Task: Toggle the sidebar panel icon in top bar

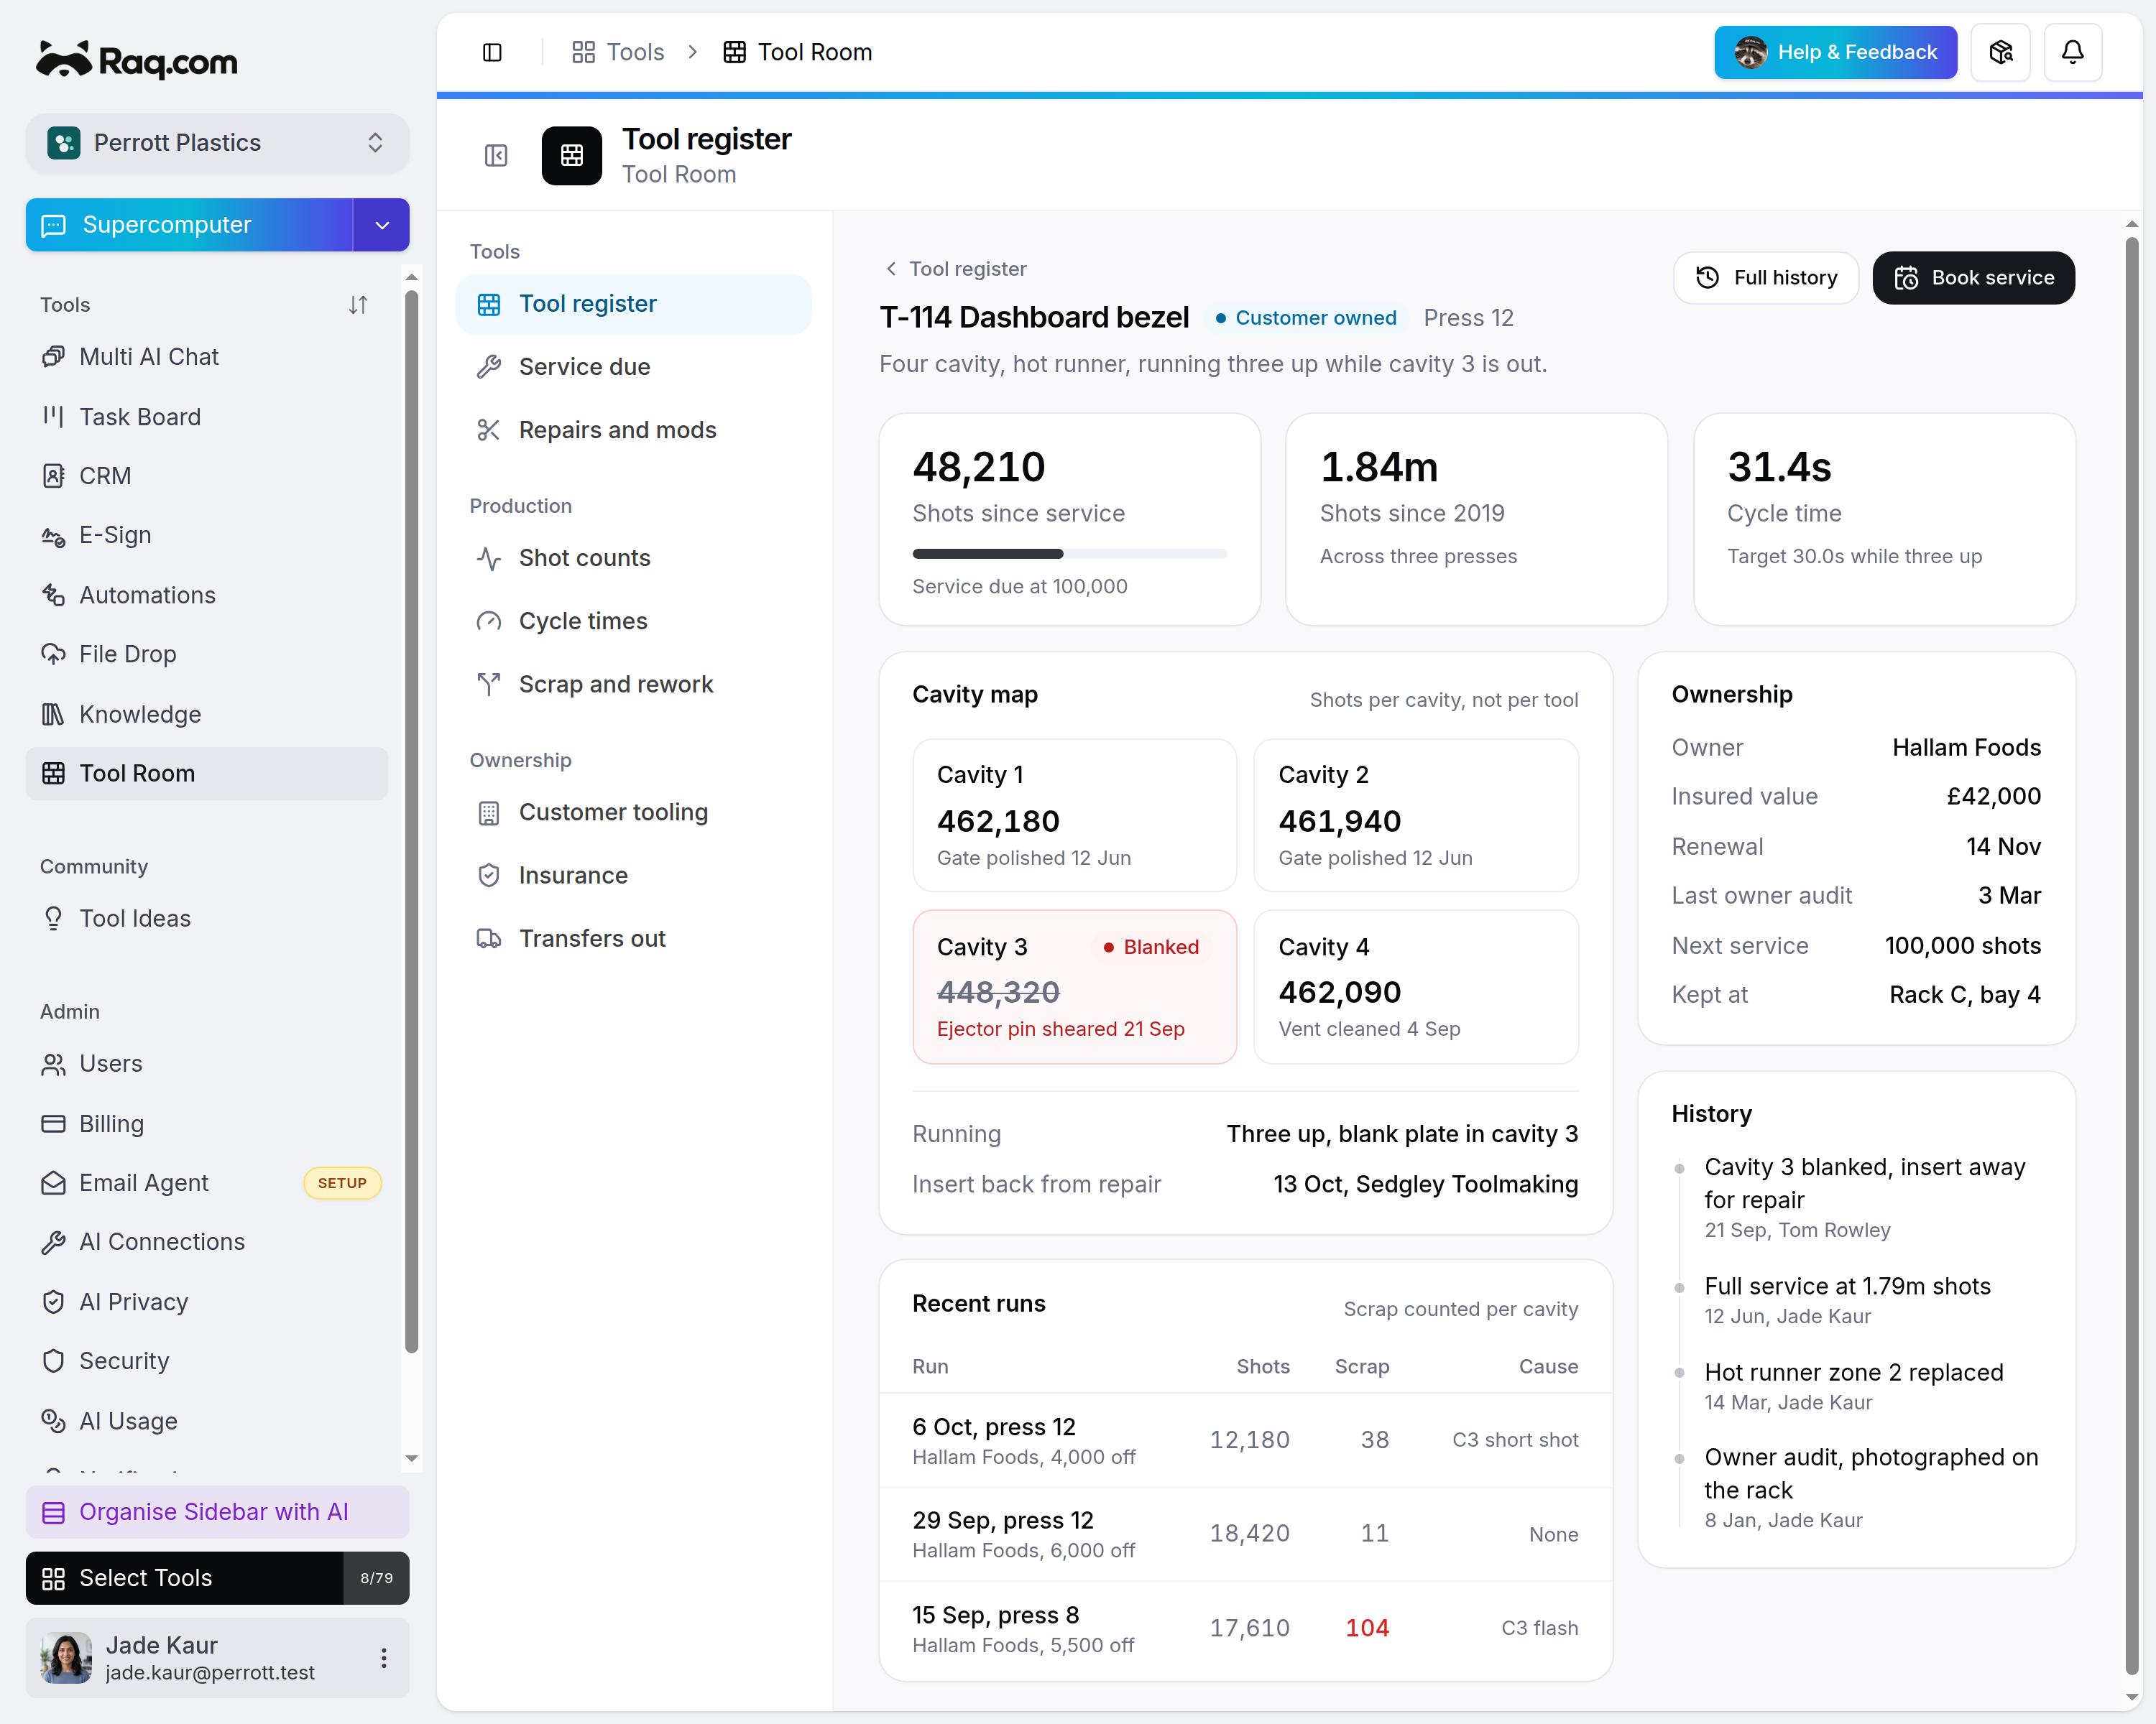Action: (x=492, y=52)
